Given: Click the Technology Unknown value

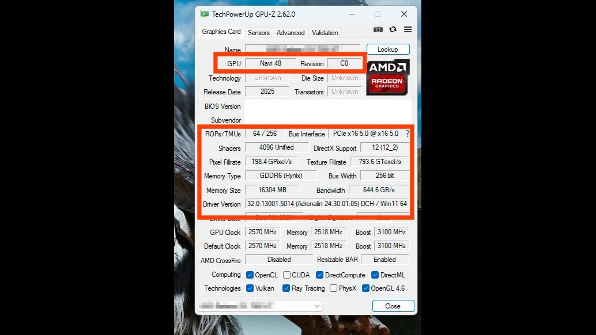Looking at the screenshot, I should pos(267,78).
